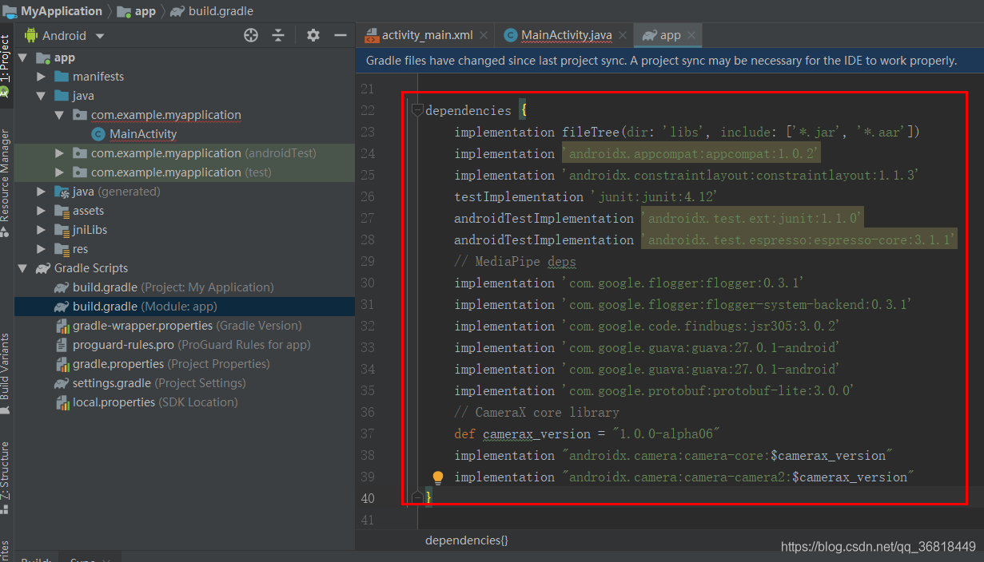Click the '// CameraX core library' comment

pyautogui.click(x=536, y=413)
